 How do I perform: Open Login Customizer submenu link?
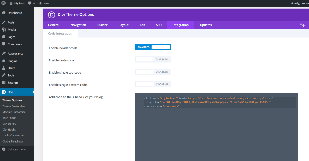pos(13,135)
